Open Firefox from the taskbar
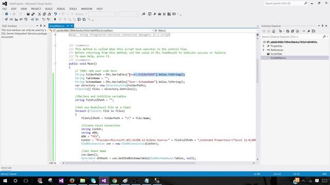 click(72, 180)
